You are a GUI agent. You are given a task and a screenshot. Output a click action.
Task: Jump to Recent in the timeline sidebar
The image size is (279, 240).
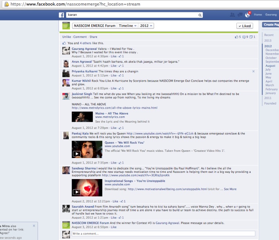[x=269, y=35]
